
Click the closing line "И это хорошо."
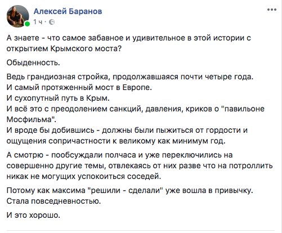coord(33,215)
